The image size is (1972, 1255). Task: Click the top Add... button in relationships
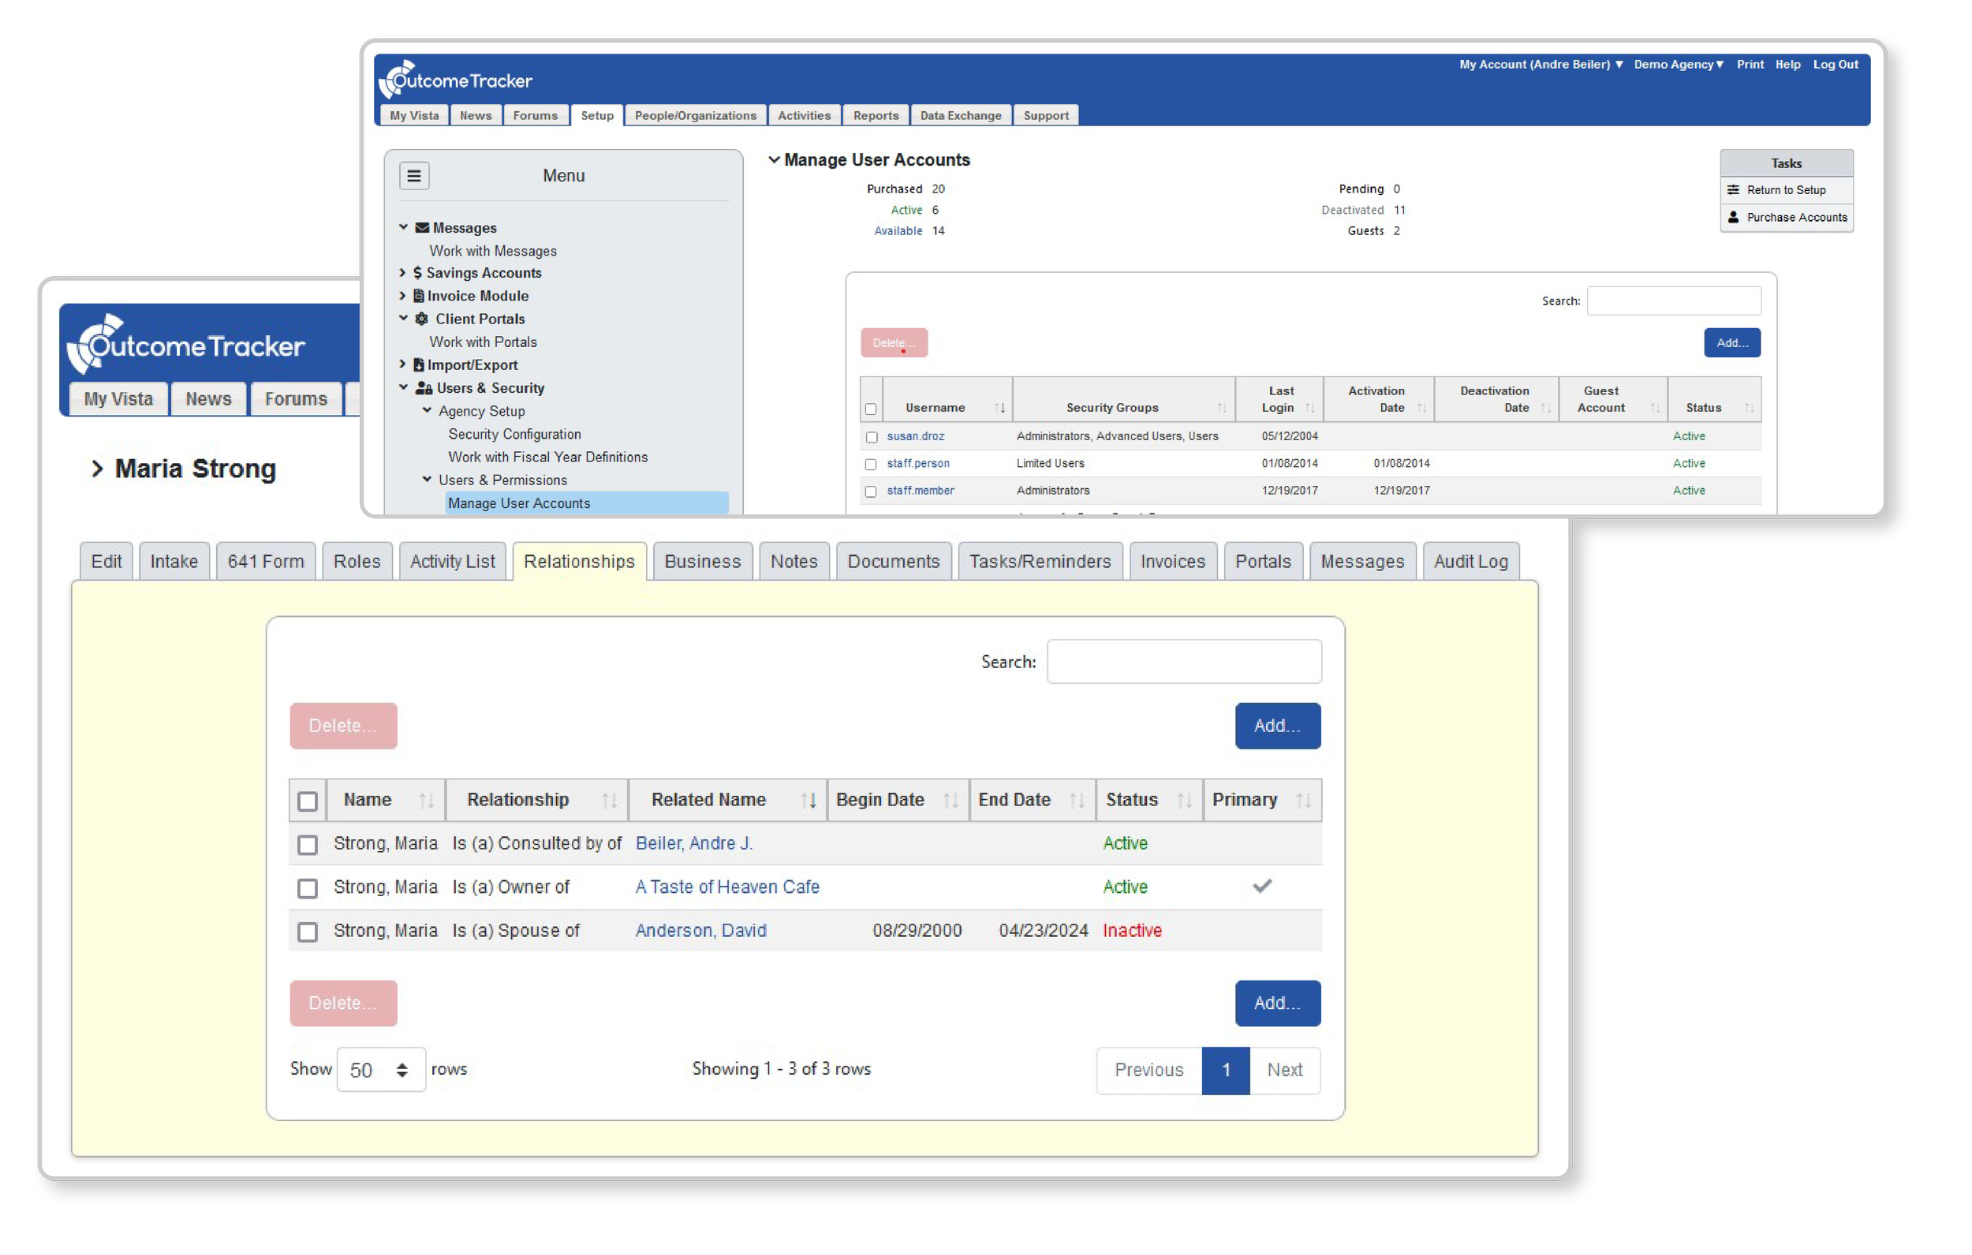click(1277, 726)
